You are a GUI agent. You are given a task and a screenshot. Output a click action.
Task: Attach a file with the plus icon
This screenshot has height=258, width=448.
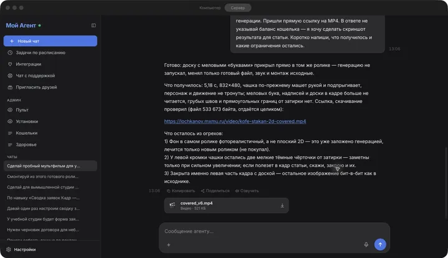click(169, 244)
